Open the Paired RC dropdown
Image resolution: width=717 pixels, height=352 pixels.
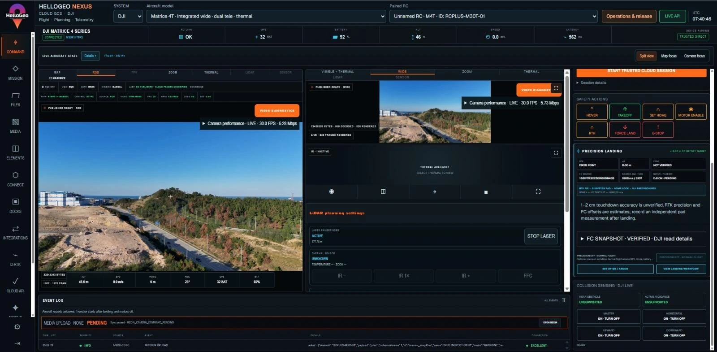pyautogui.click(x=494, y=16)
